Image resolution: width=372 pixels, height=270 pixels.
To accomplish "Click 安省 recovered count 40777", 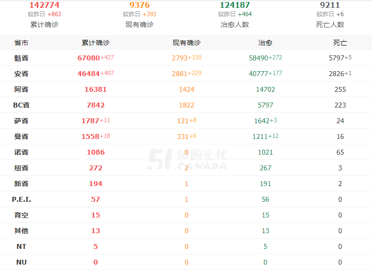I will pyautogui.click(x=258, y=74).
